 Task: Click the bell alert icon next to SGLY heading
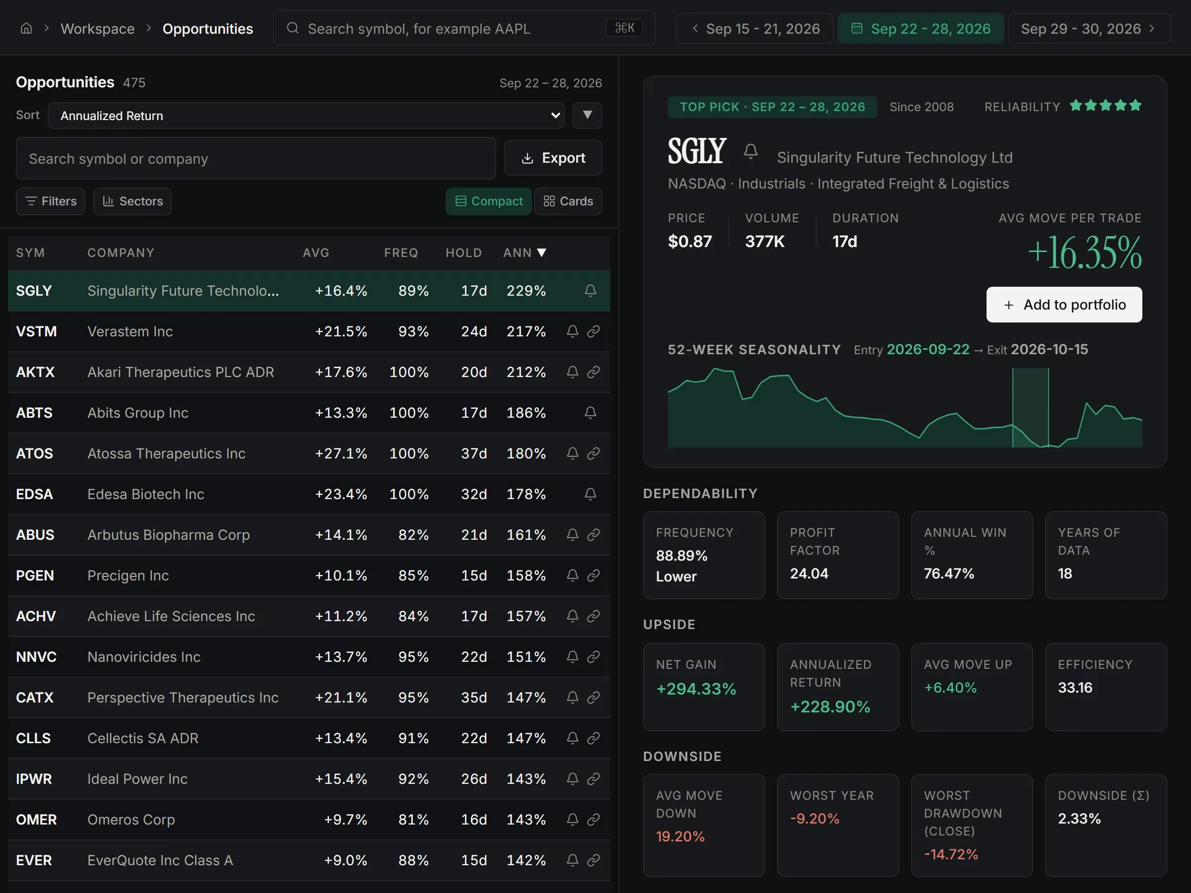pos(750,151)
